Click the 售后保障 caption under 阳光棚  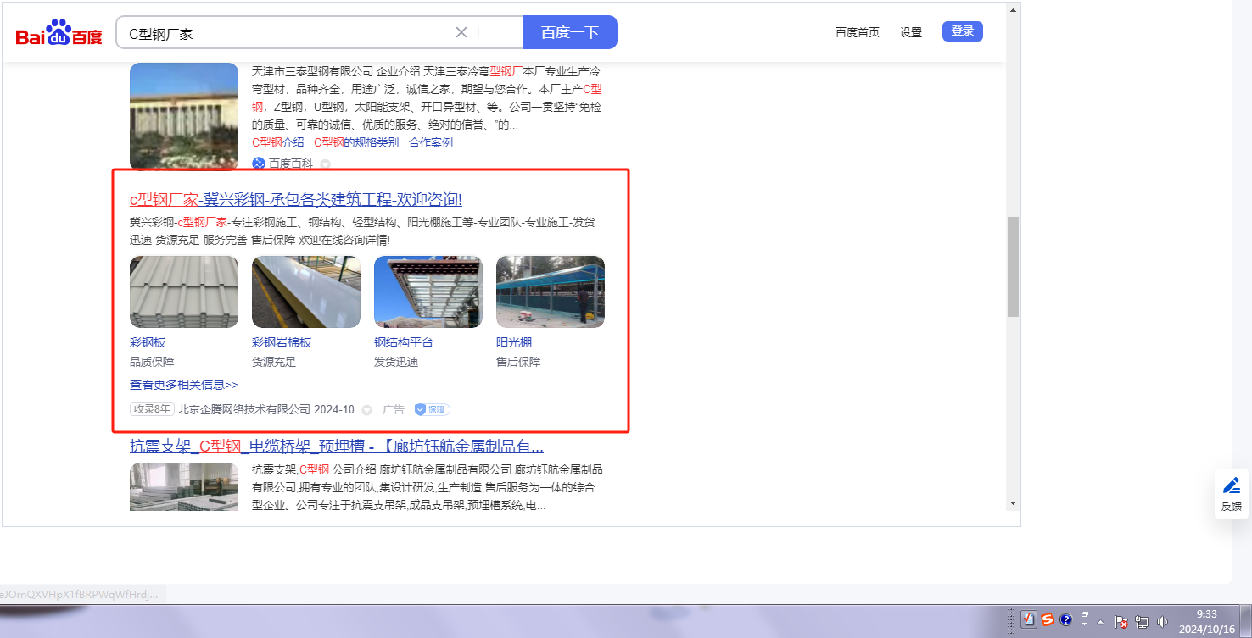pos(518,362)
